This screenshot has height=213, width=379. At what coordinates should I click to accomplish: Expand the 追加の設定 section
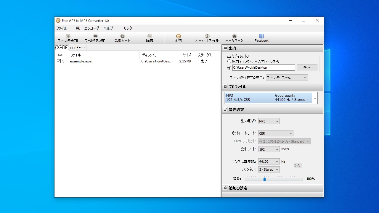(x=272, y=188)
